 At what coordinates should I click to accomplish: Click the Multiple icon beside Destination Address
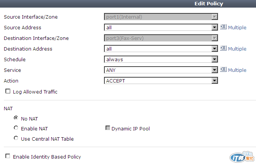223,48
